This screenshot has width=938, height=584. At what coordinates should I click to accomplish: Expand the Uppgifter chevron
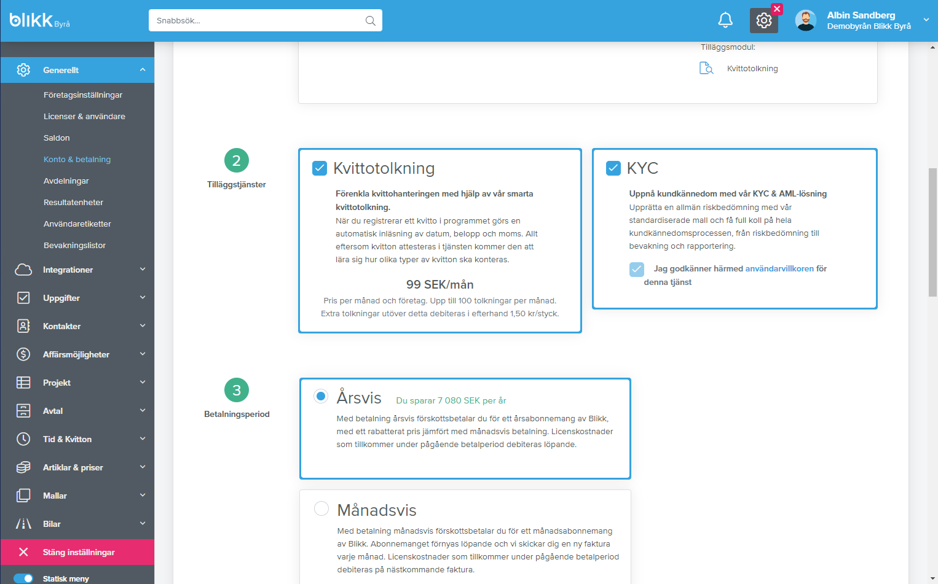(x=143, y=298)
